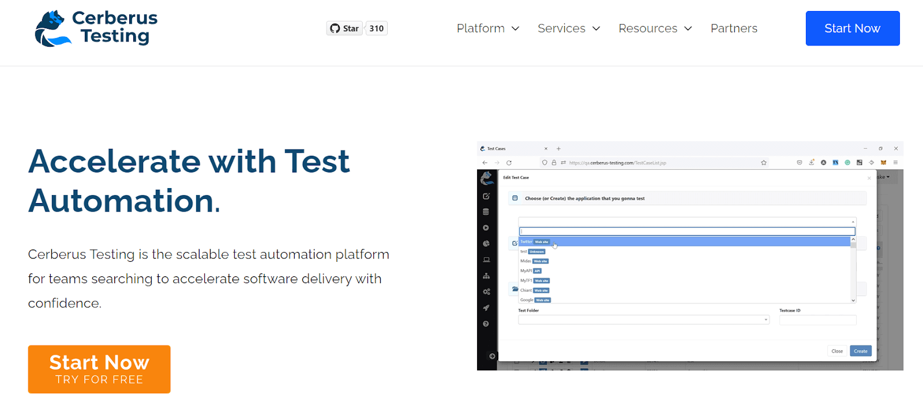Viewport: 923px width, 398px height.
Task: Go to the Partners page
Action: tap(734, 28)
